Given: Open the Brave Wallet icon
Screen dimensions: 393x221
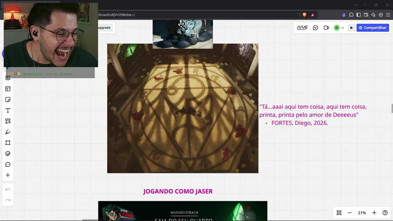Looking at the screenshot, I should point(366,15).
